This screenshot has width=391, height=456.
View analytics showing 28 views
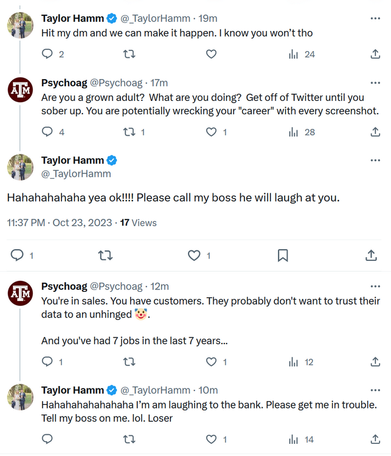[302, 132]
